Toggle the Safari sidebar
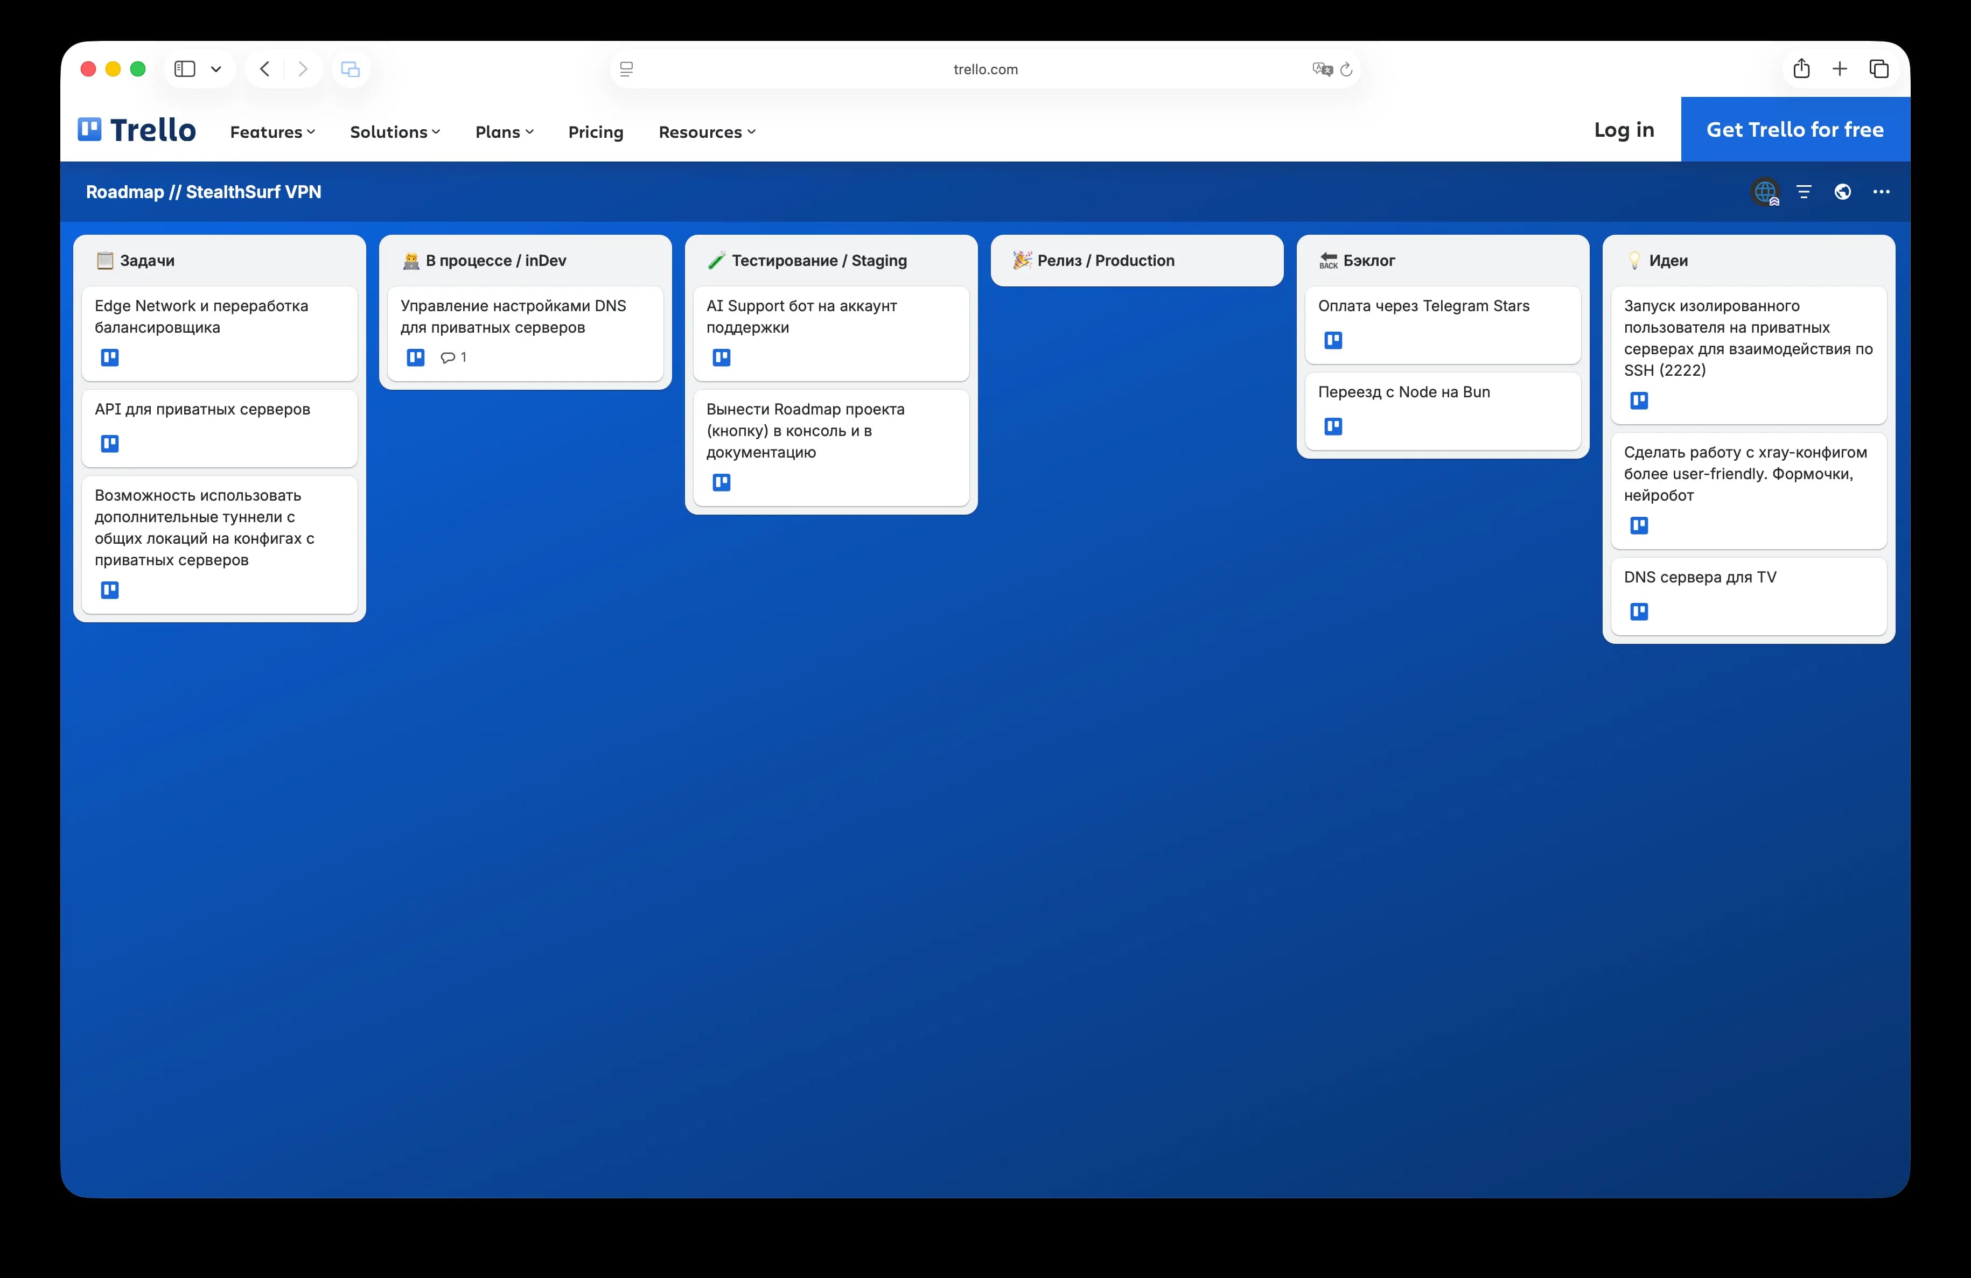 (185, 69)
